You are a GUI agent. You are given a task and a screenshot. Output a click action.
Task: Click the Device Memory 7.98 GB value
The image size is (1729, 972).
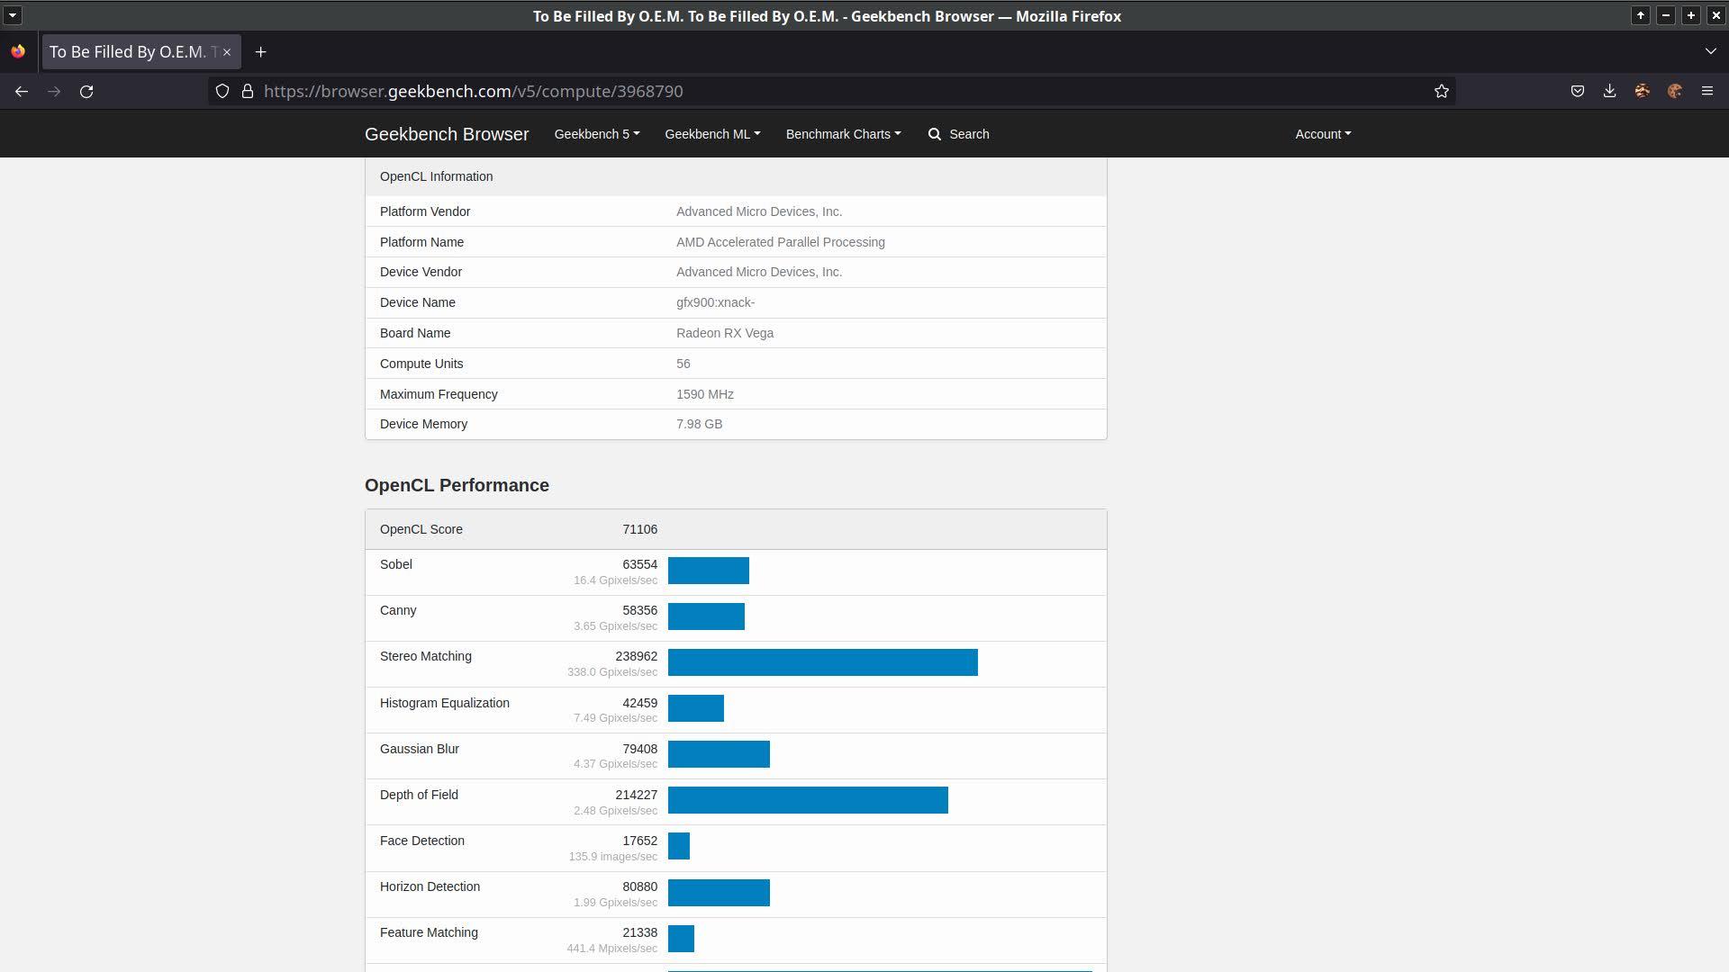[700, 424]
